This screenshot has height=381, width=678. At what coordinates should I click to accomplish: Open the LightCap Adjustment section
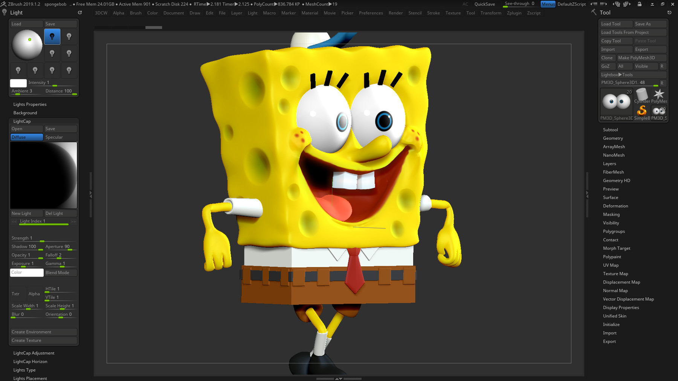click(x=33, y=353)
